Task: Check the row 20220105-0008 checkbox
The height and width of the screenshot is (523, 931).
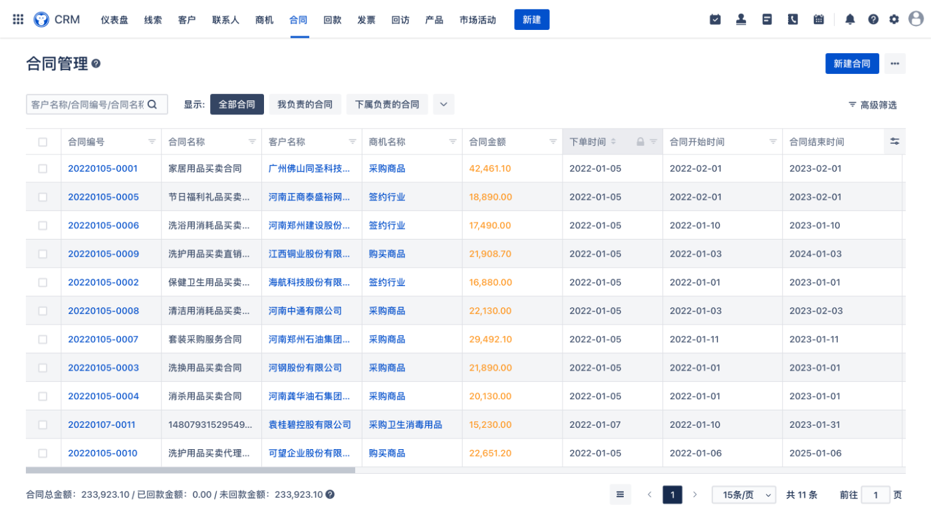Action: click(43, 311)
